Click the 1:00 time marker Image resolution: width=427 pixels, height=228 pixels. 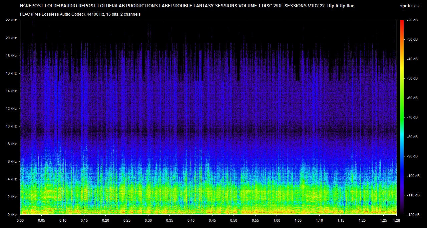277,221
